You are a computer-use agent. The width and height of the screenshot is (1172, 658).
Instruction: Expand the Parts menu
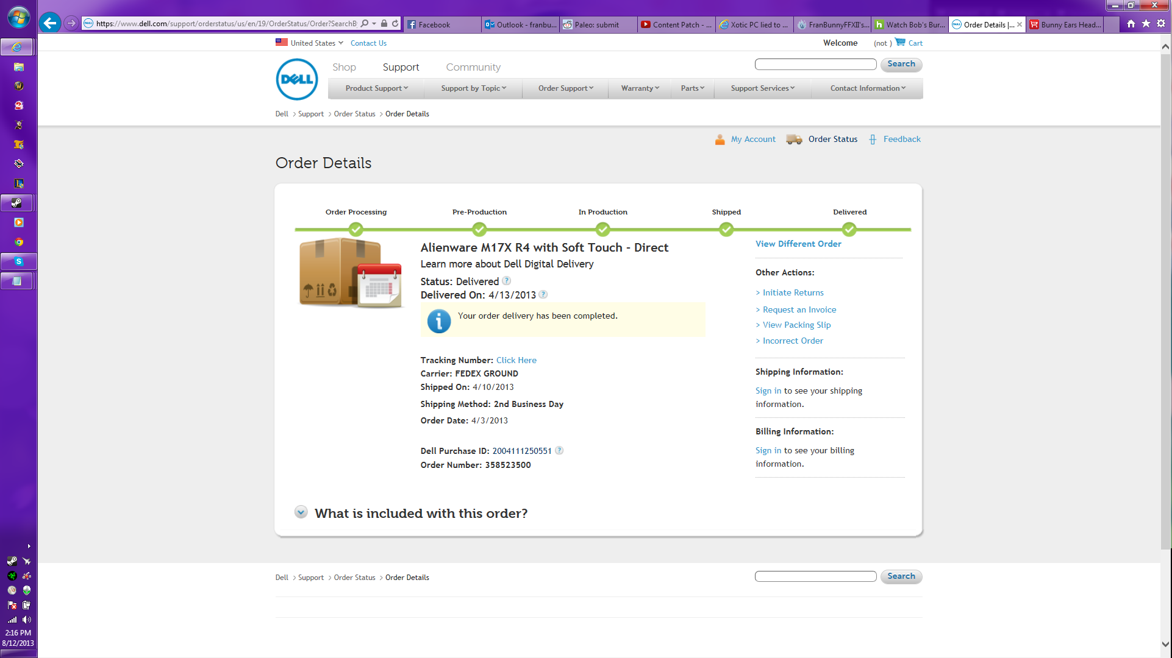pyautogui.click(x=692, y=88)
